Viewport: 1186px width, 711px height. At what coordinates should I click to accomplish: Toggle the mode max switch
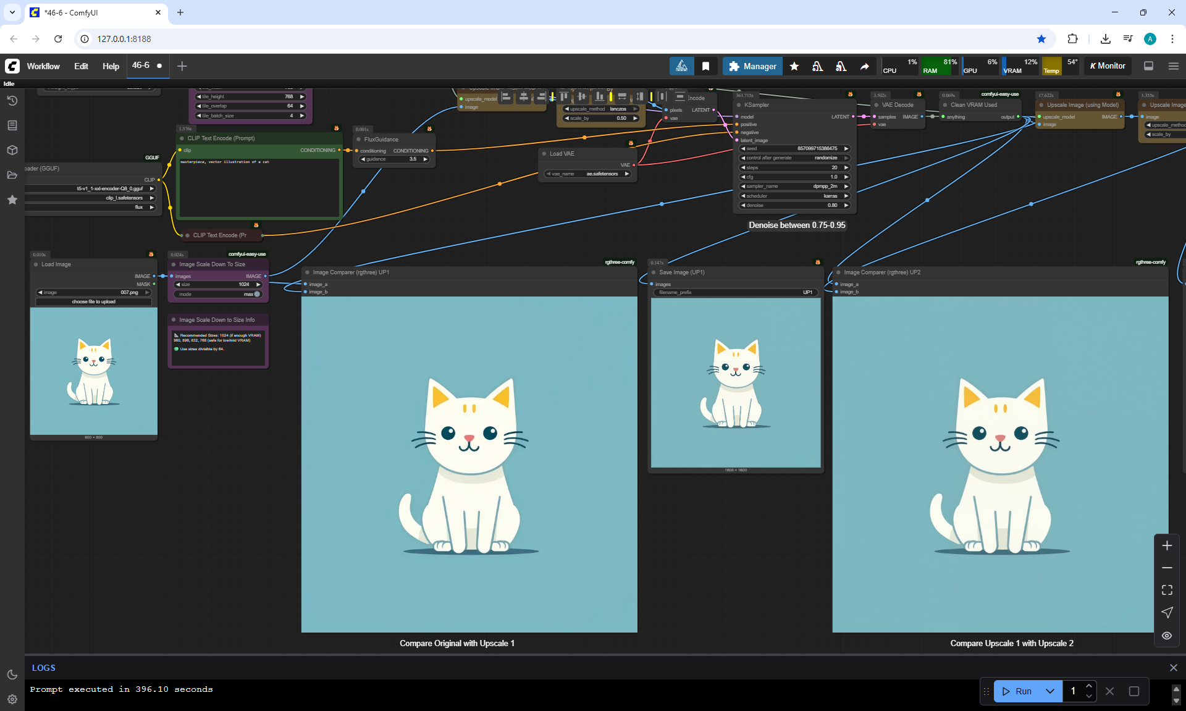[x=256, y=294]
